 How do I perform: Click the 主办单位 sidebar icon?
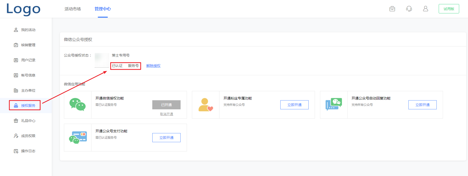coord(16,90)
